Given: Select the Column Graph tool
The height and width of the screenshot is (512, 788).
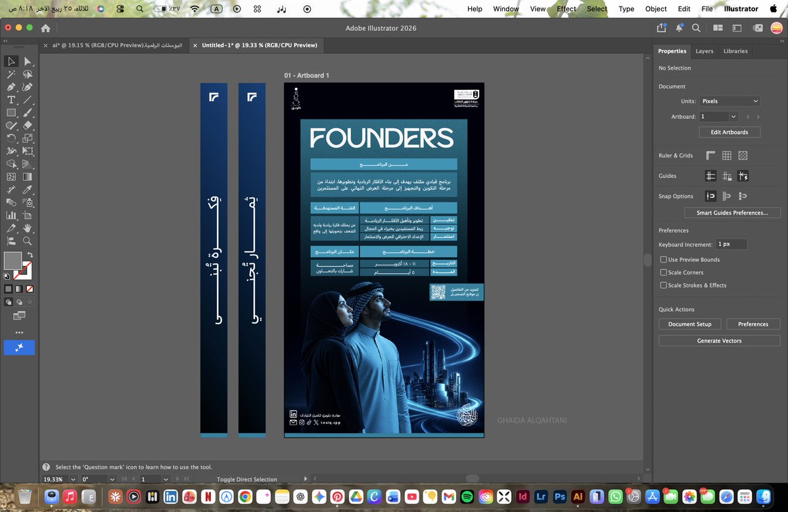Looking at the screenshot, I should pyautogui.click(x=11, y=215).
